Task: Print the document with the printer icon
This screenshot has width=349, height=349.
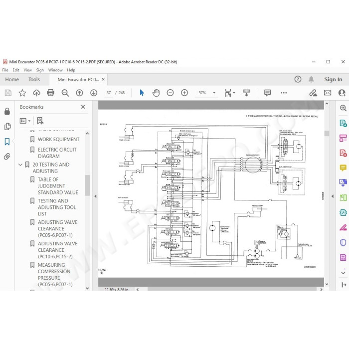Action: pyautogui.click(x=50, y=93)
